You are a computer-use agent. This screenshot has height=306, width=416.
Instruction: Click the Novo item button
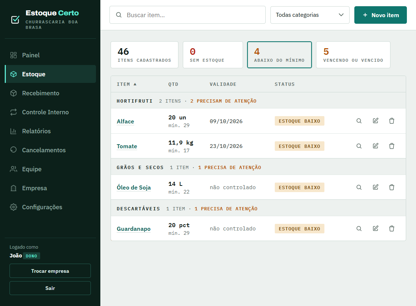[380, 15]
